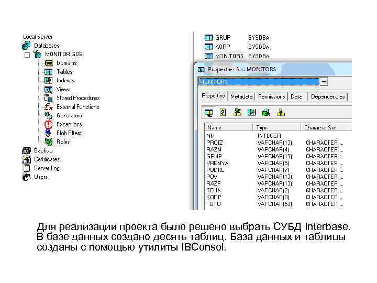Open the MONITORS table selector dropdown arrow
The width and height of the screenshot is (377, 283).
pyautogui.click(x=324, y=82)
